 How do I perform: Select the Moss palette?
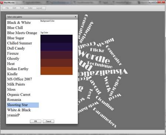pyautogui.click(x=23, y=90)
